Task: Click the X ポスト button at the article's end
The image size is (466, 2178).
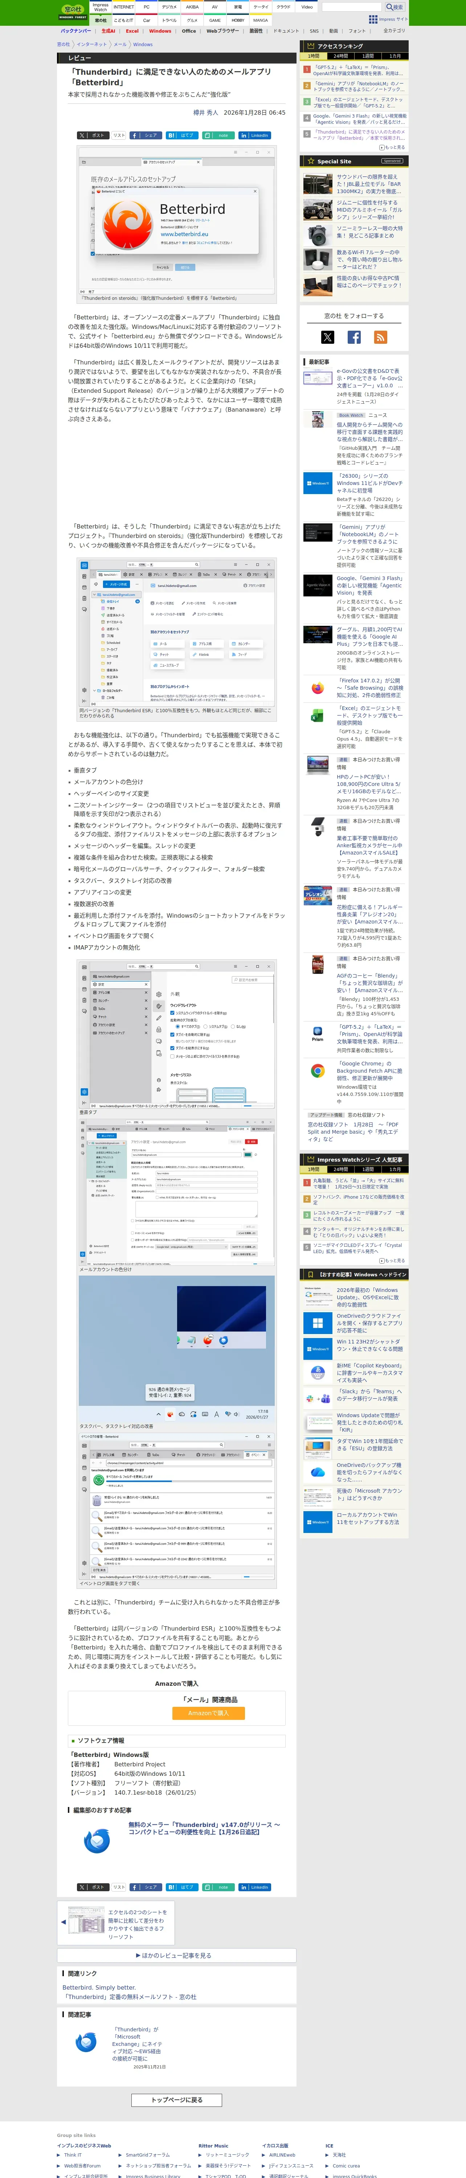Action: [x=92, y=1887]
